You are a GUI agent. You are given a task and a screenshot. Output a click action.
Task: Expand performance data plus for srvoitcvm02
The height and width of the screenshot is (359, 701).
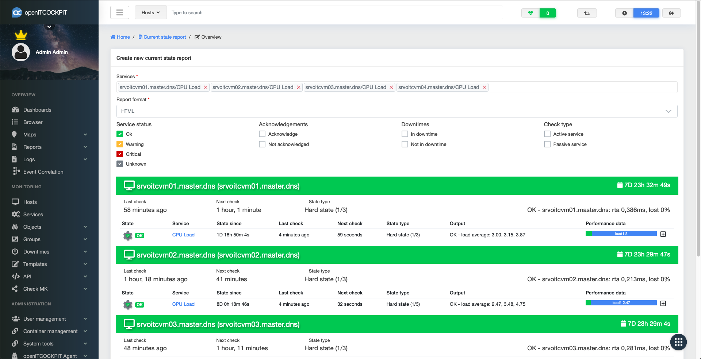pos(663,303)
